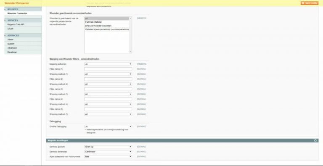Open the Mapping activeren dropdown
The image size is (323, 166).
(x=108, y=64)
